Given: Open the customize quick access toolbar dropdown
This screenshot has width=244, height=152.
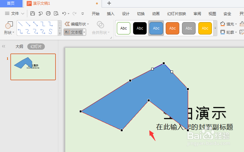Looking at the screenshot, I should (82, 14).
